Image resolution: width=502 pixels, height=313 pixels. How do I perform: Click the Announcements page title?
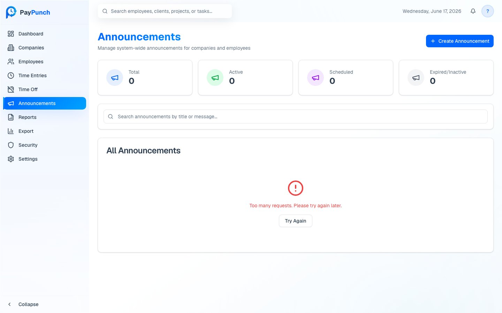click(139, 37)
